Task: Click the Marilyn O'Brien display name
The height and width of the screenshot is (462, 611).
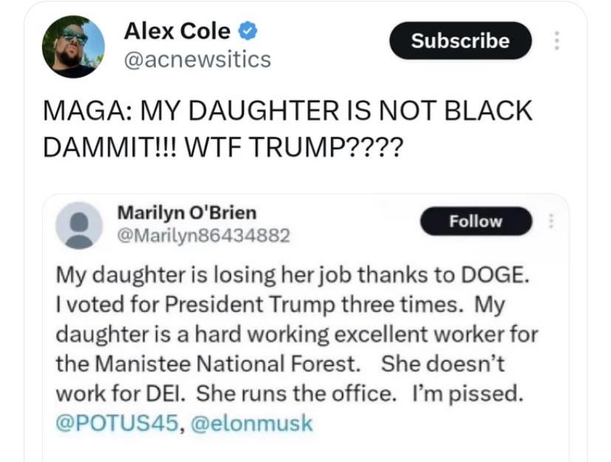Action: coord(187,213)
